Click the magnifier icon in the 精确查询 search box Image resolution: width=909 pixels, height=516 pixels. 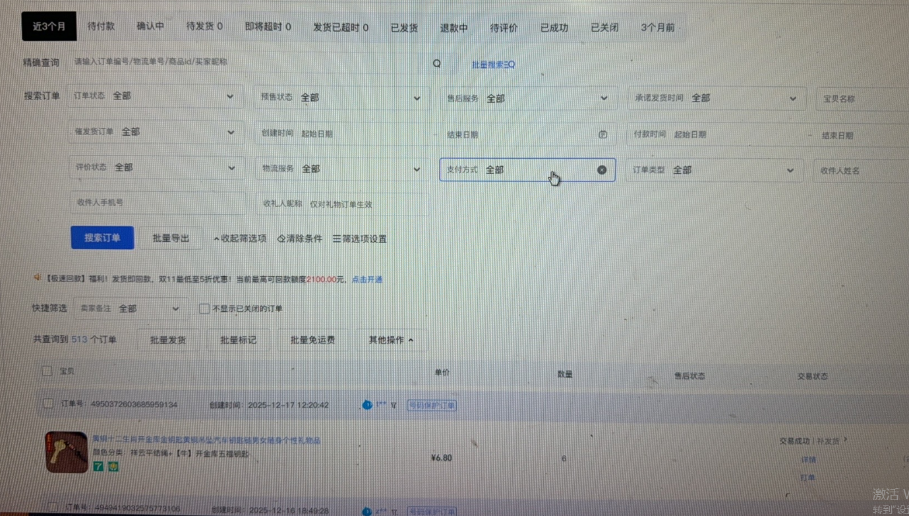click(x=436, y=63)
